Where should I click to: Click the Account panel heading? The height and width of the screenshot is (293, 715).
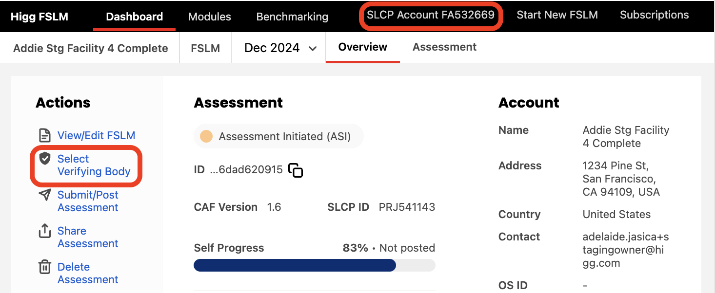[529, 103]
